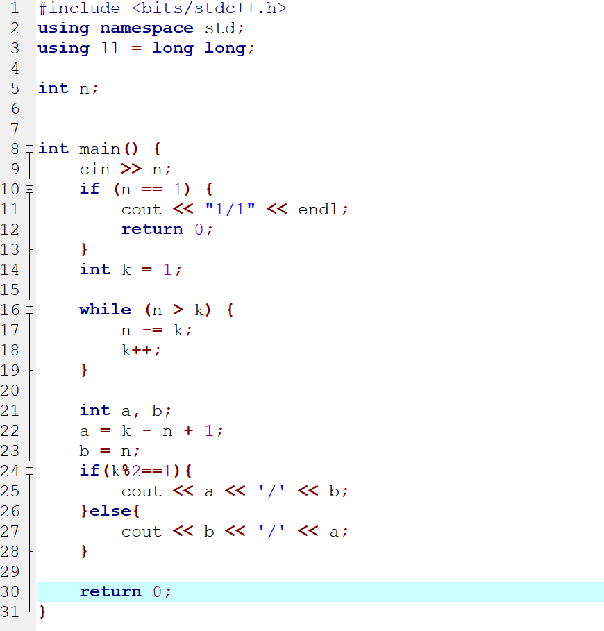Click on 'int a, b;' declaration
The width and height of the screenshot is (604, 631).
pos(126,410)
